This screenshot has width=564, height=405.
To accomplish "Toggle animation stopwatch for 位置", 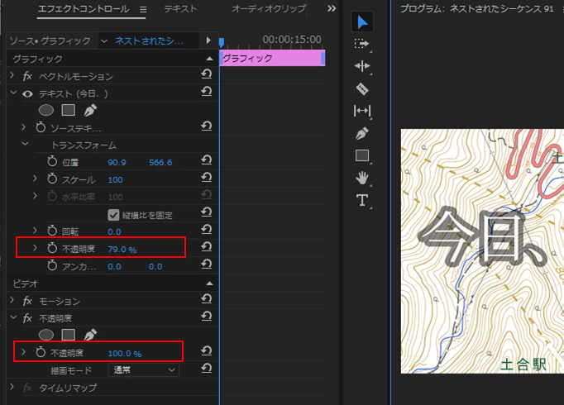I will (52, 162).
